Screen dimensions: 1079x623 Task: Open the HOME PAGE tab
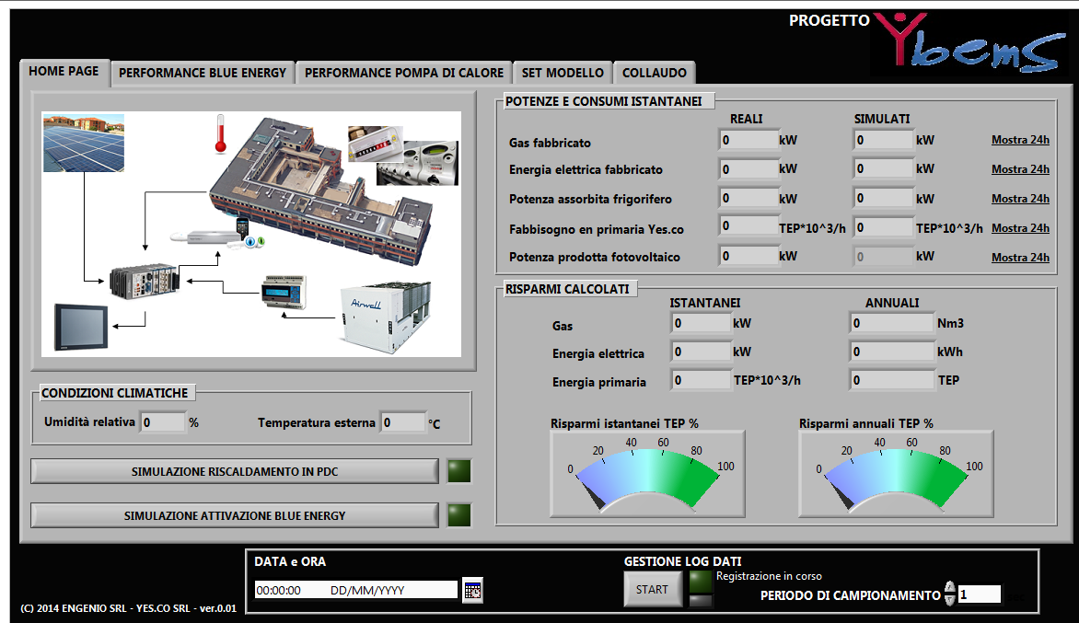click(64, 72)
